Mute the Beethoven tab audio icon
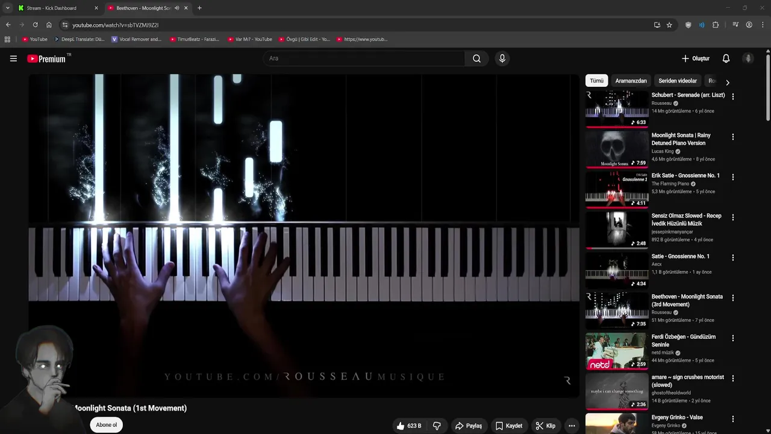This screenshot has width=771, height=434. [x=176, y=8]
